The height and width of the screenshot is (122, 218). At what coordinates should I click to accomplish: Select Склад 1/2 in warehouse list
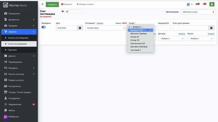[140, 40]
